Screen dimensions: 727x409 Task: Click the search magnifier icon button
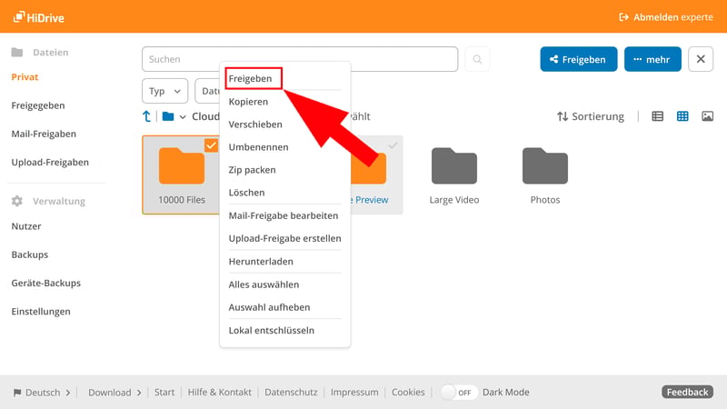(x=477, y=59)
